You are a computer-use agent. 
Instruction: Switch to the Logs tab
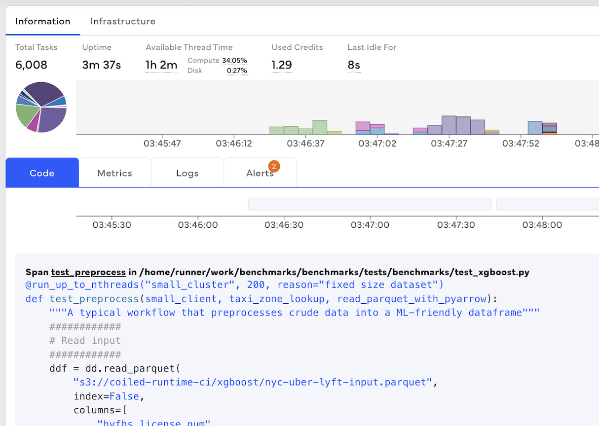click(187, 173)
